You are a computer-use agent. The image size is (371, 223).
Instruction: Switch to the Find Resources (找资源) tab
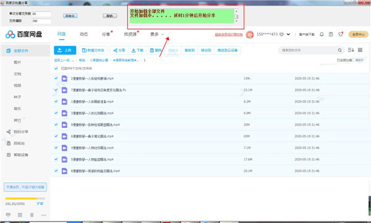click(x=130, y=35)
